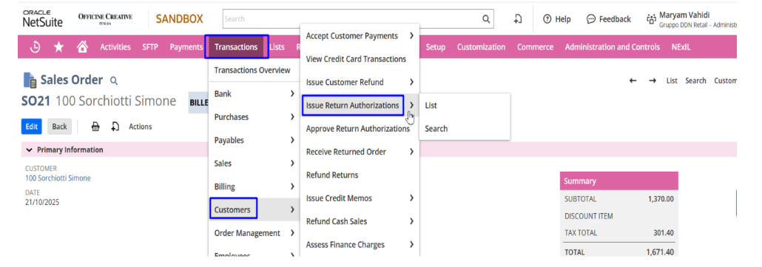Expand Assess Finance Charges submenu
The image size is (762, 267).
[x=411, y=245]
